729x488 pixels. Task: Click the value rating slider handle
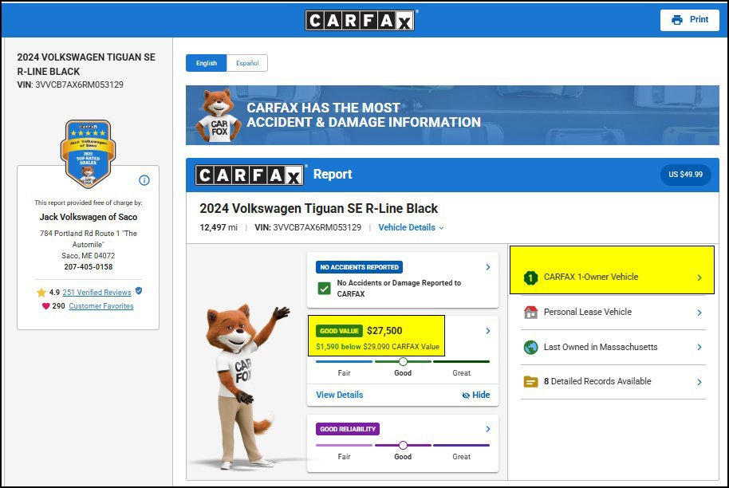click(x=403, y=361)
